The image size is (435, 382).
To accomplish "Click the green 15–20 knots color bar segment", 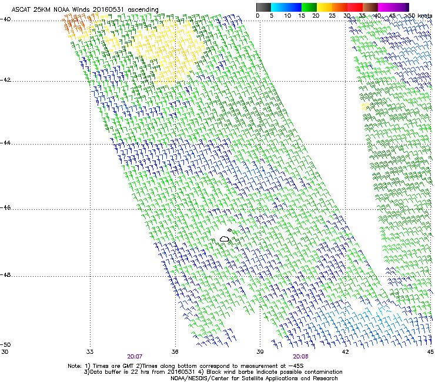I will tap(309, 7).
